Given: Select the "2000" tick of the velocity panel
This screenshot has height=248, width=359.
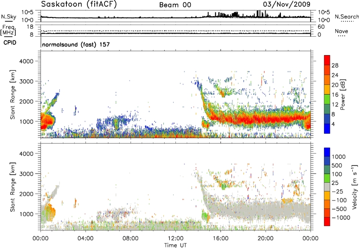Looking at the screenshot, I should click(26, 194).
